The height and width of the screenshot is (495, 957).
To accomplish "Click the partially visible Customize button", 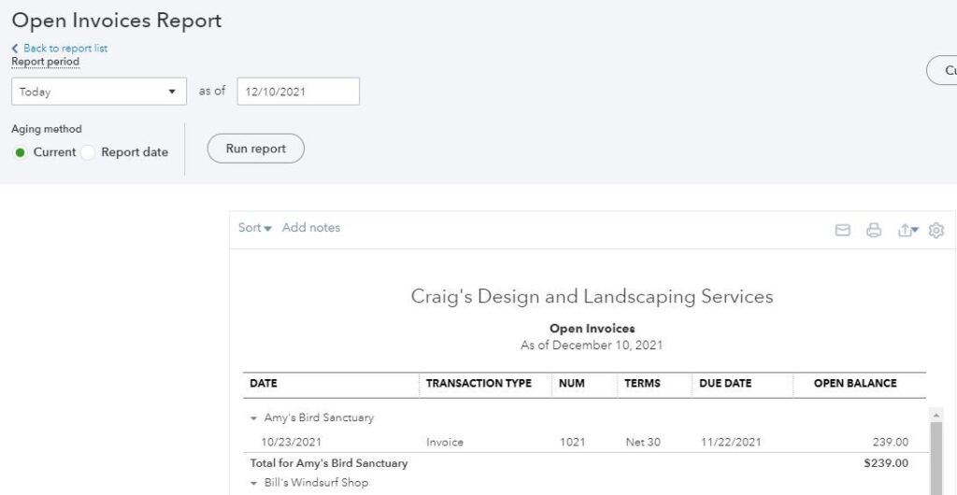I will click(x=944, y=70).
